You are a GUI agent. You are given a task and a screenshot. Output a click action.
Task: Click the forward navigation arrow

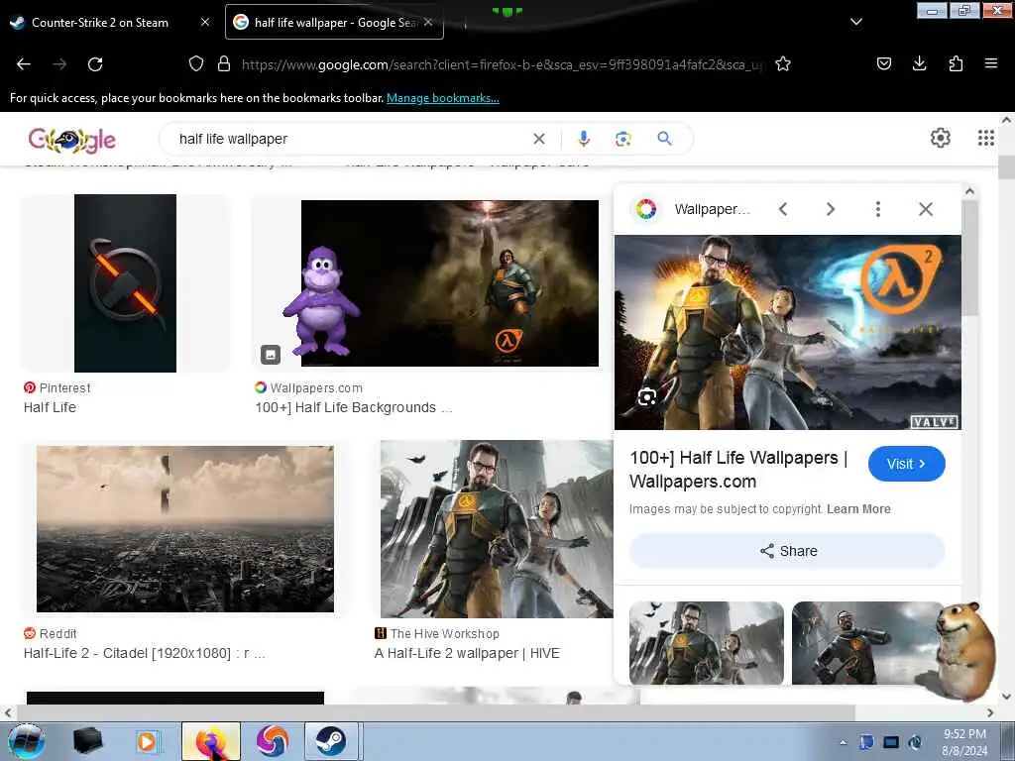59,64
